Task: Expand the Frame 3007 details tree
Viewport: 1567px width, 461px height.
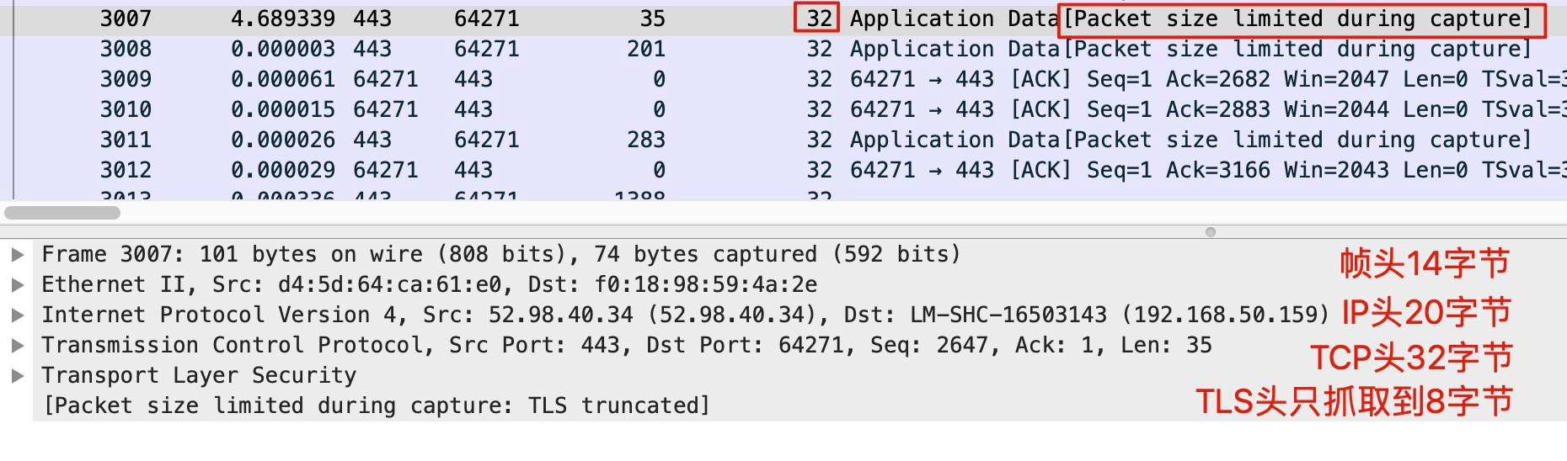Action: 17,255
